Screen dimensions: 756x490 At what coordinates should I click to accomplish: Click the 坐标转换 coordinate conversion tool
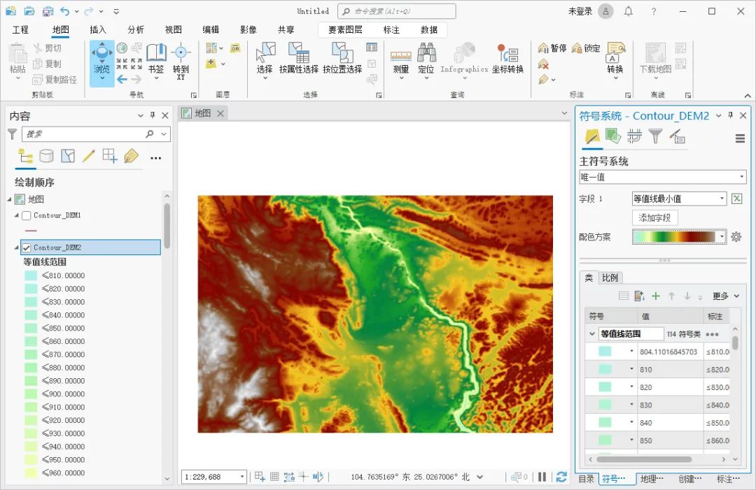507,58
